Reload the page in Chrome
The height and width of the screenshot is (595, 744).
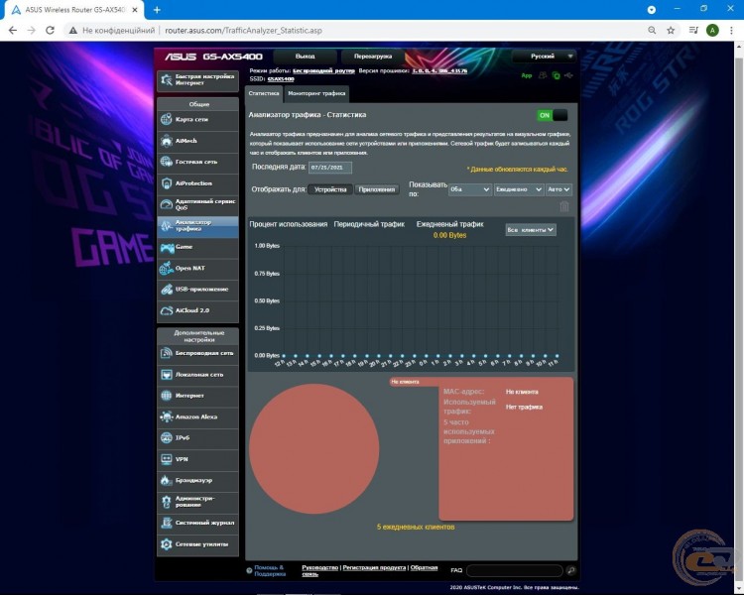[x=50, y=31]
